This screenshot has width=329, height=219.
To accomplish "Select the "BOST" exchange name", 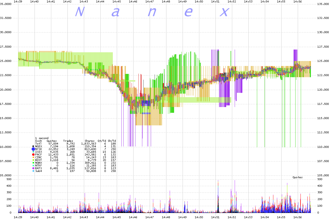I will (38, 160).
